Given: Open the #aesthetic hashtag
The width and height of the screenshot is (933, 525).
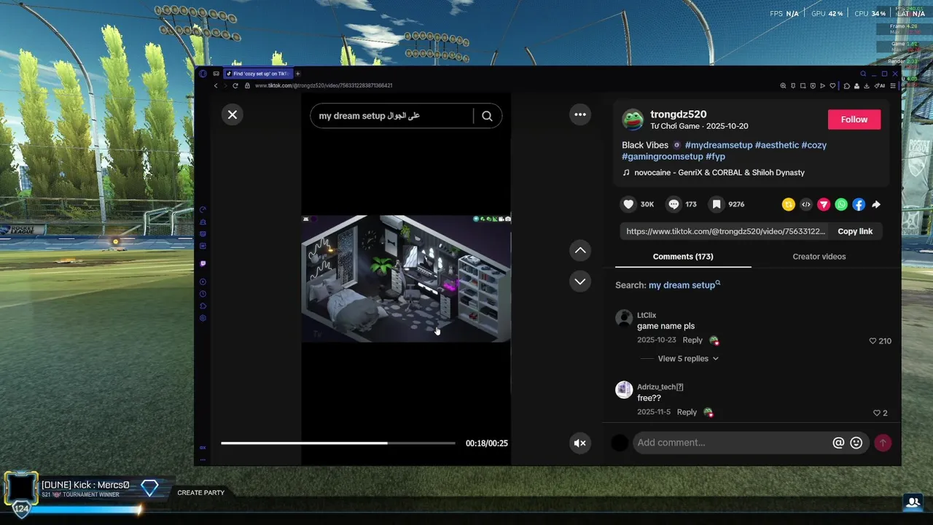Looking at the screenshot, I should coord(777,145).
